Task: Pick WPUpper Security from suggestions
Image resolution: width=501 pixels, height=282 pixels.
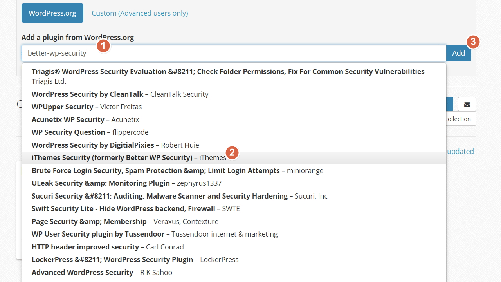Action: click(234, 107)
